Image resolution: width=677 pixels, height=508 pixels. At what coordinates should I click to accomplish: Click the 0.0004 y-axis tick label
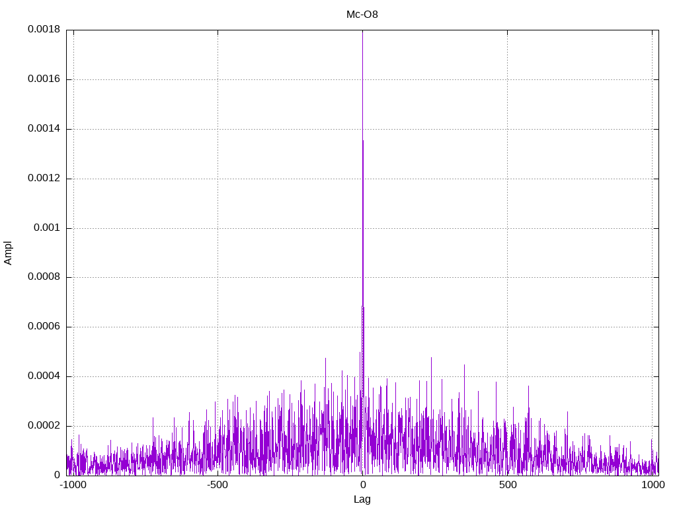(x=44, y=376)
